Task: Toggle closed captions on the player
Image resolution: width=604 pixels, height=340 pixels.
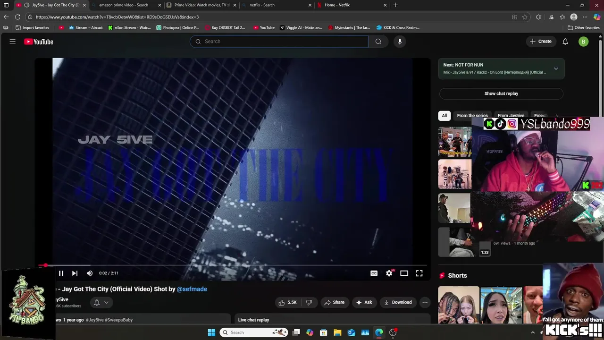Action: coord(374,273)
